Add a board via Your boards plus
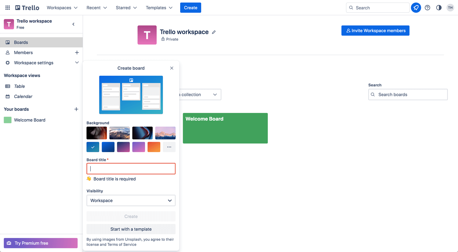This screenshot has width=458, height=252. [x=76, y=109]
